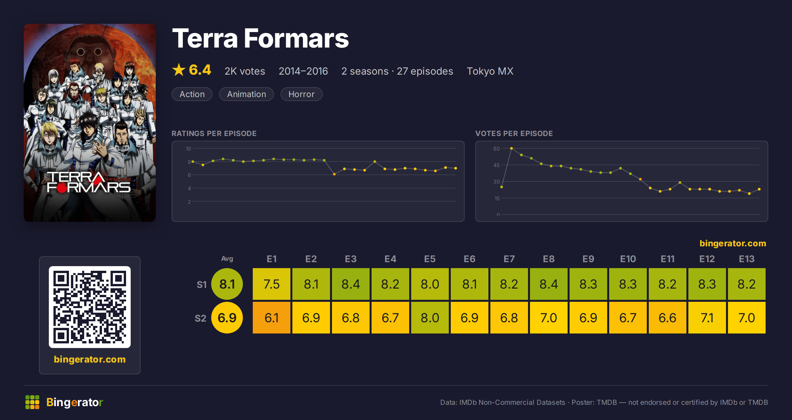The height and width of the screenshot is (420, 792).
Task: Click the Bingerator grid logo icon
Action: tap(32, 402)
